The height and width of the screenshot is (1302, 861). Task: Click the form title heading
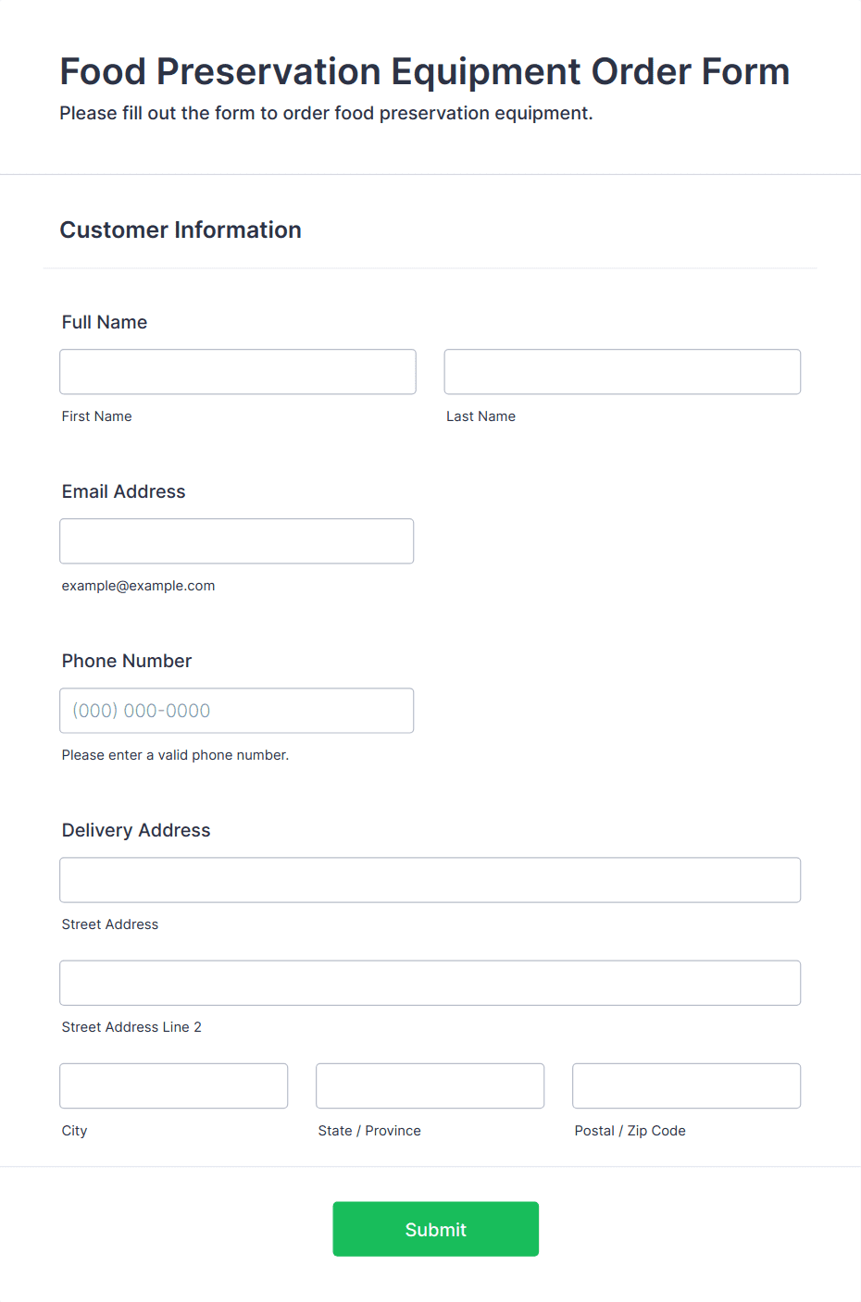(x=425, y=71)
